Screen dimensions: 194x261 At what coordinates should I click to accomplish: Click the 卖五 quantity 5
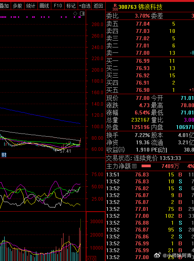(174, 24)
